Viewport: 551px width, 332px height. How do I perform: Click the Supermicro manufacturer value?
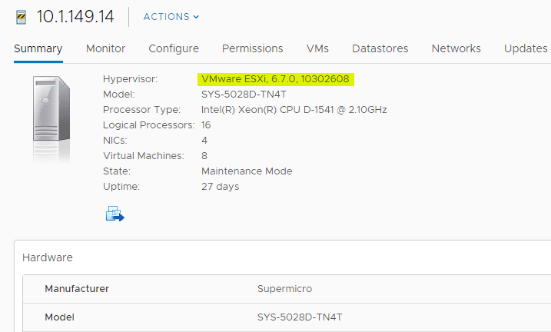tap(284, 289)
